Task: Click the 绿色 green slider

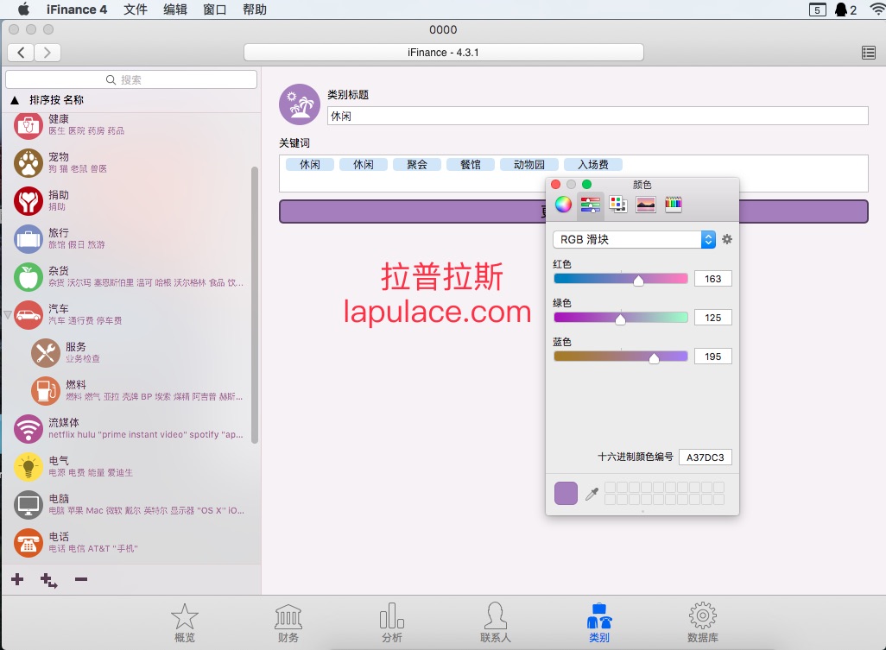Action: coord(620,318)
